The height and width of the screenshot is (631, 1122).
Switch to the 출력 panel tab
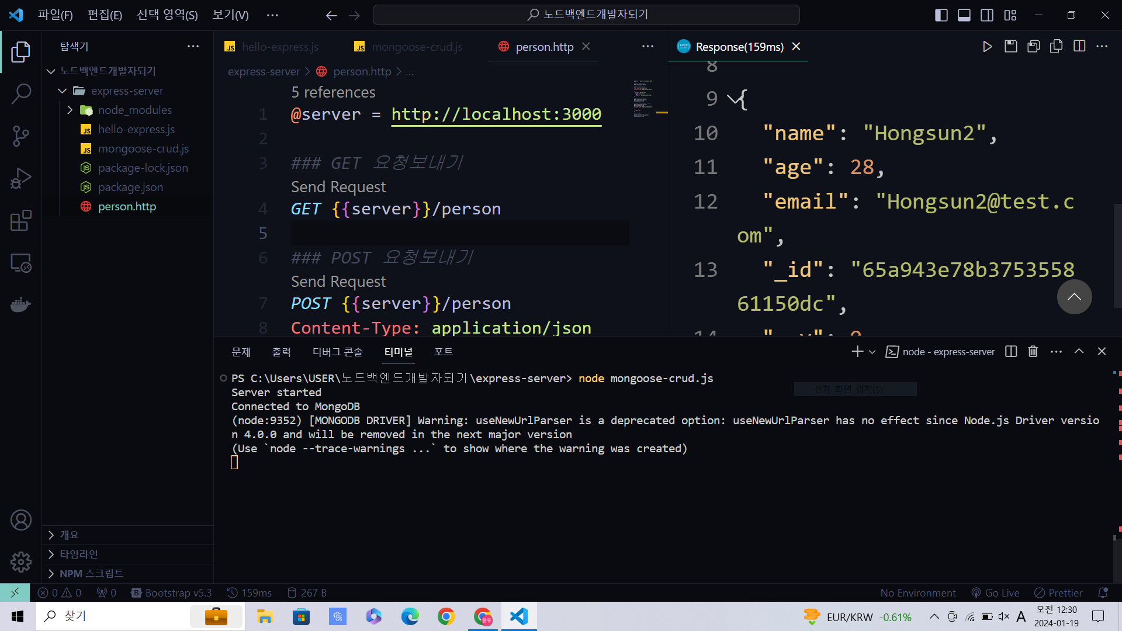click(281, 352)
